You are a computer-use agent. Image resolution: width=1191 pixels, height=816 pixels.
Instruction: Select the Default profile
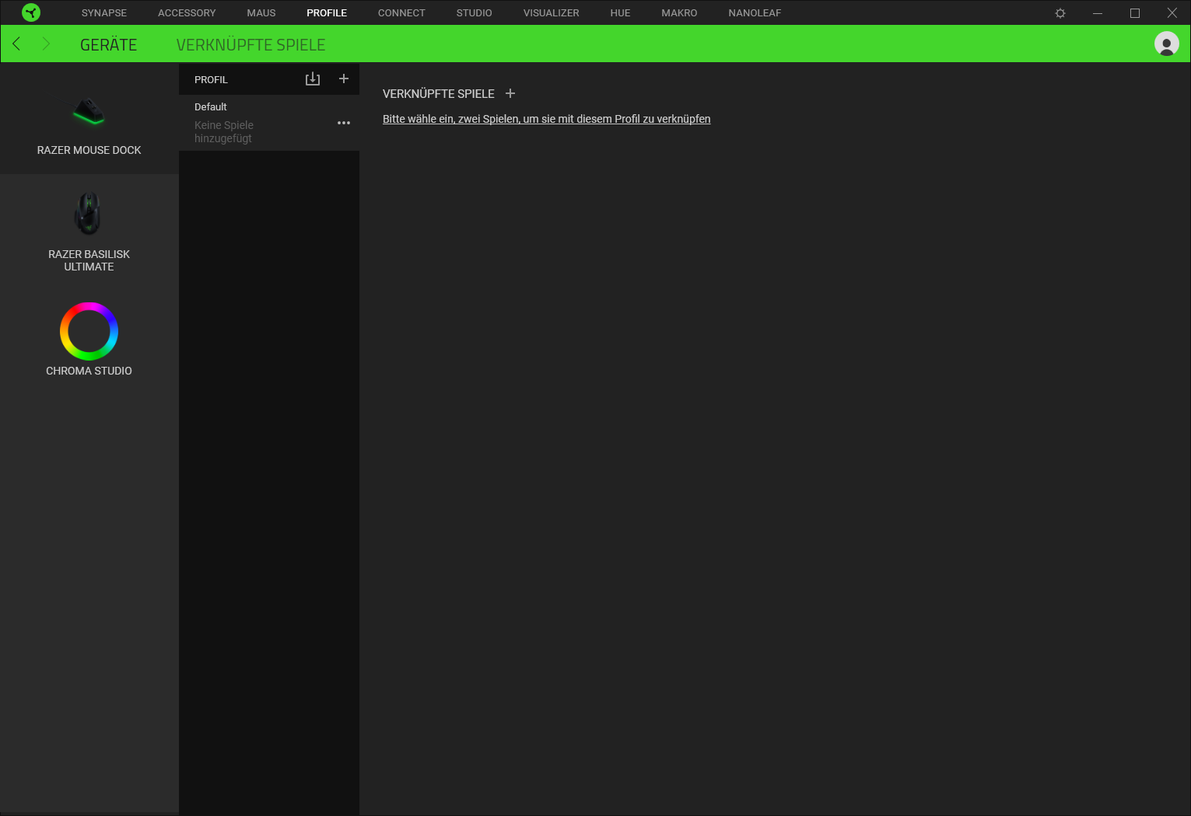[269, 123]
